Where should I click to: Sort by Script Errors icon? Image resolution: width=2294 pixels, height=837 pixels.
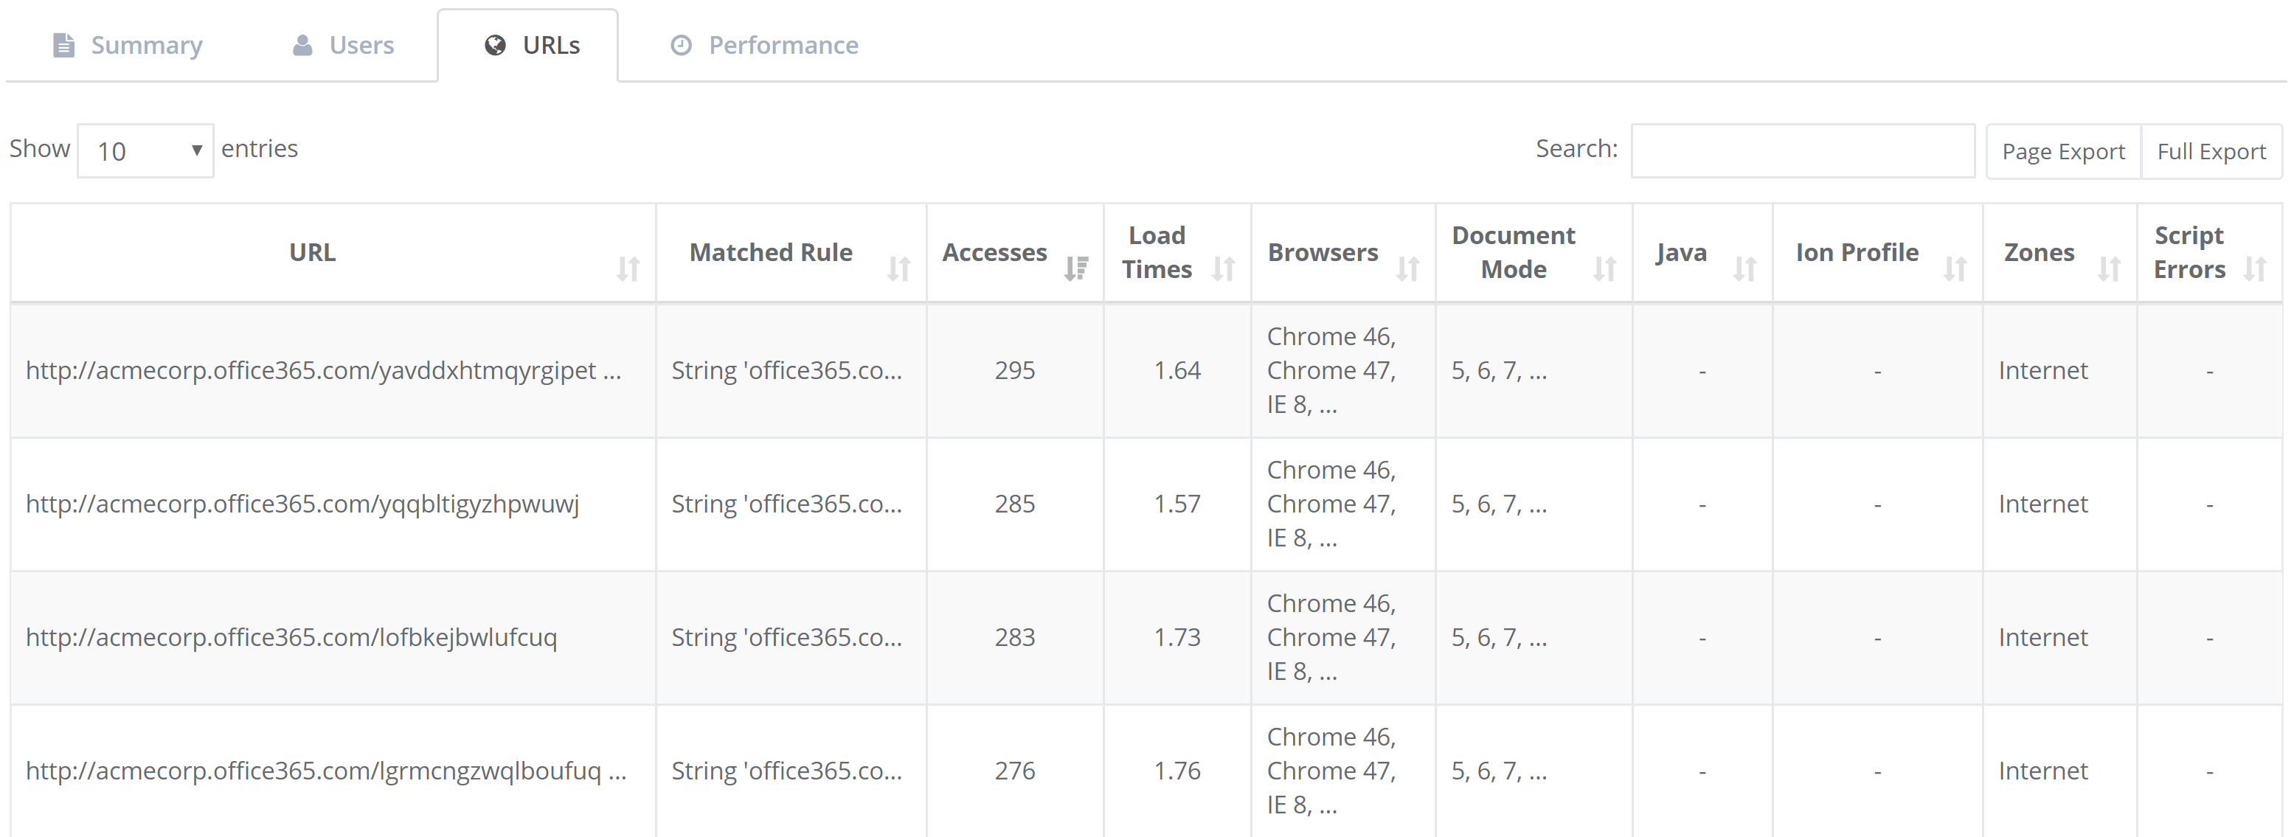coord(2255,268)
